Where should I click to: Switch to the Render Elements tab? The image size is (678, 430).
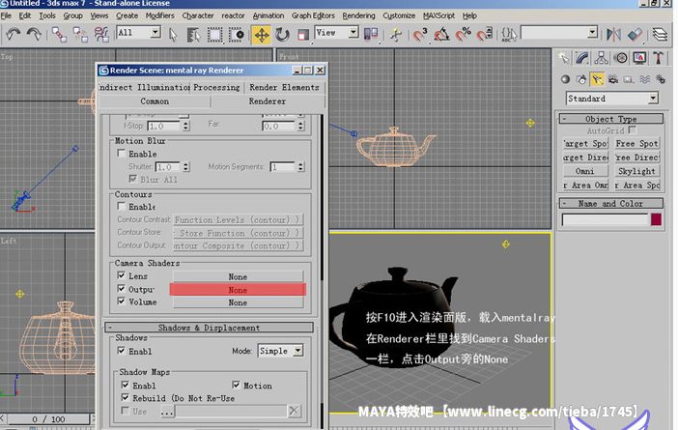point(284,87)
